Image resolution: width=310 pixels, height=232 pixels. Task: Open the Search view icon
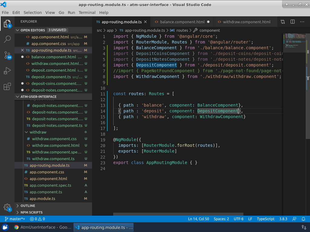pos(7,39)
